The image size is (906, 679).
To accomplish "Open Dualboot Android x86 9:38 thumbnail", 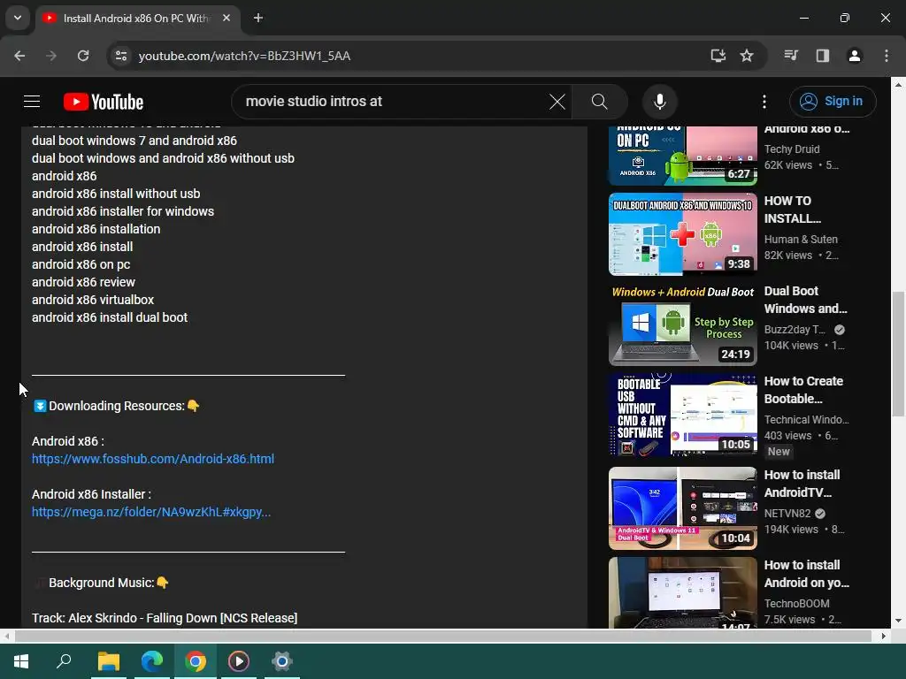I will (x=682, y=234).
